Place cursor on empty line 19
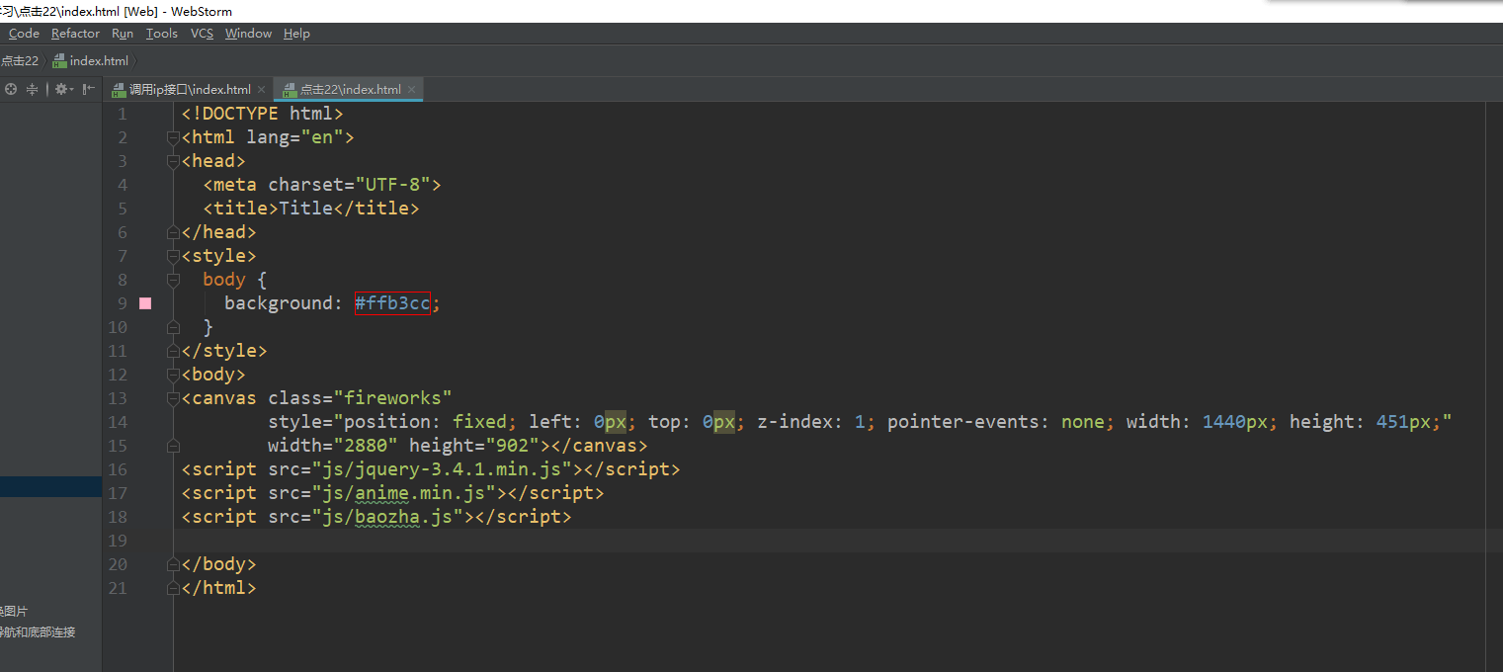 (830, 541)
